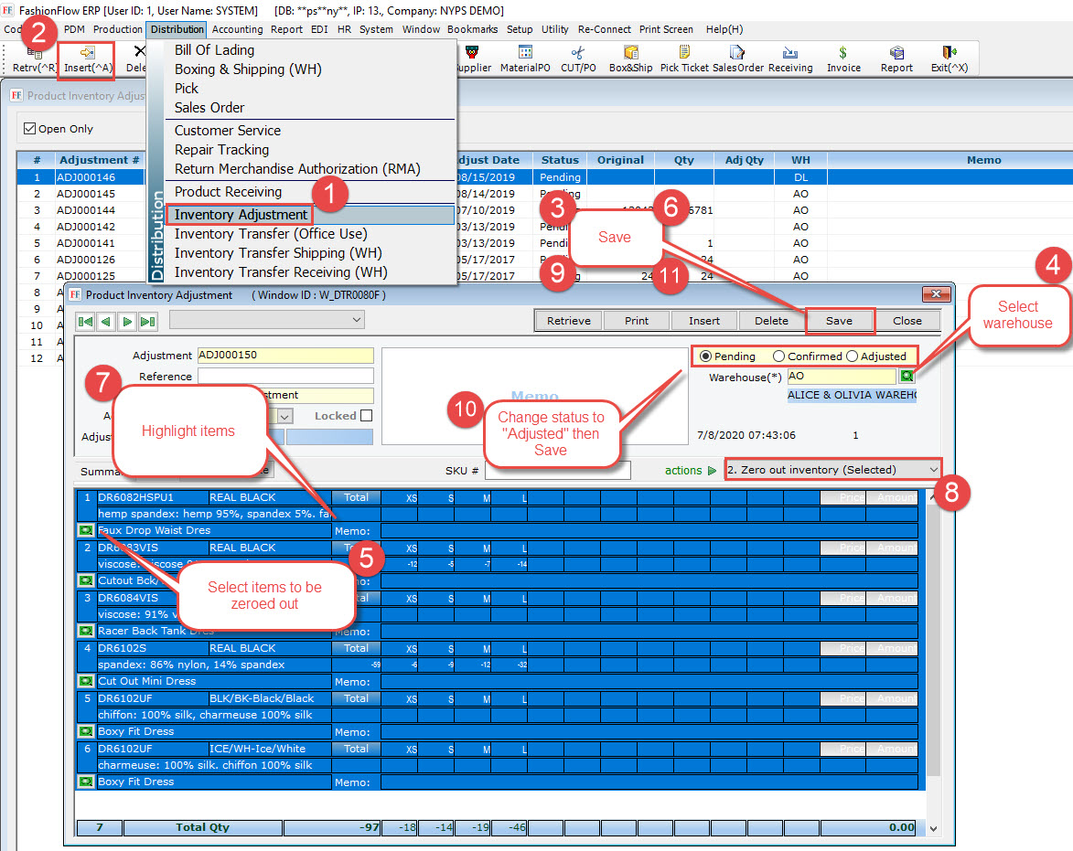Click the Receiving toolbar icon
The width and height of the screenshot is (1073, 851).
pyautogui.click(x=789, y=59)
